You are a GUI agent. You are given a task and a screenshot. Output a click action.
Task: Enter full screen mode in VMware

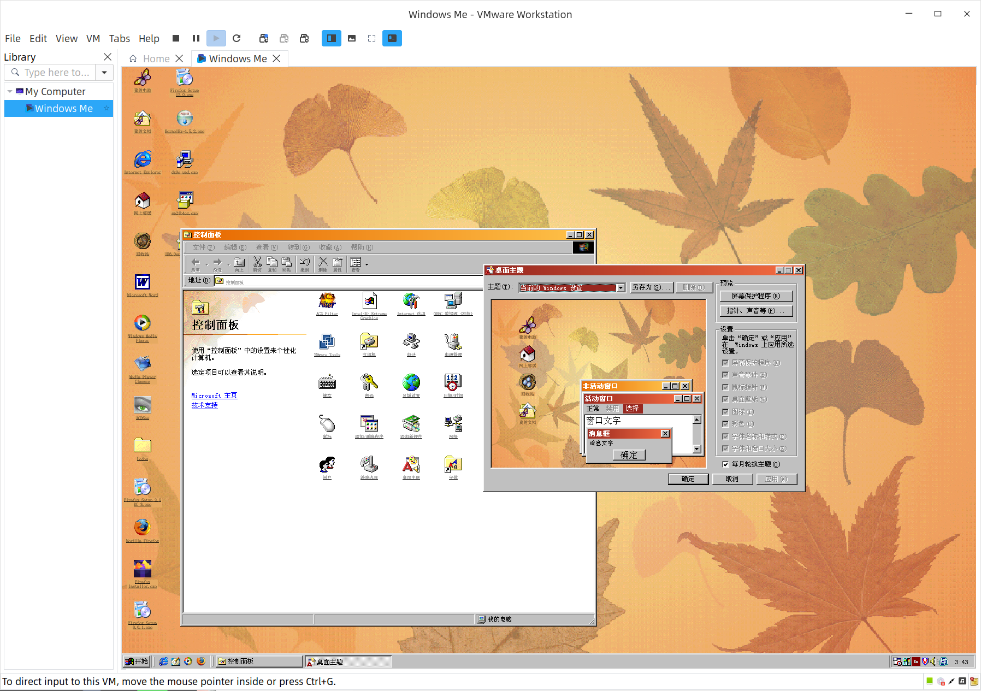(x=371, y=38)
